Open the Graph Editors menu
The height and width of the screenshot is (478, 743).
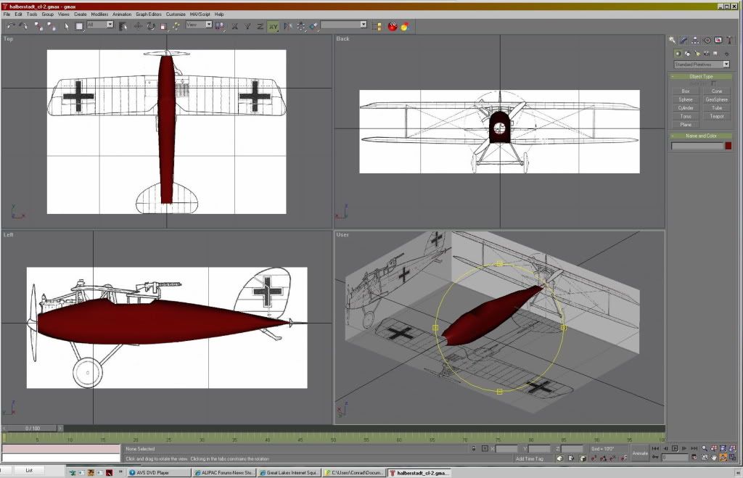tap(148, 15)
